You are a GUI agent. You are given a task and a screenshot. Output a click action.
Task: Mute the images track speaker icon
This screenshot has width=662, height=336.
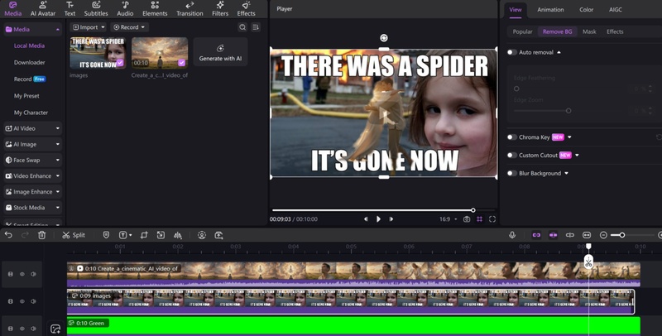33,301
